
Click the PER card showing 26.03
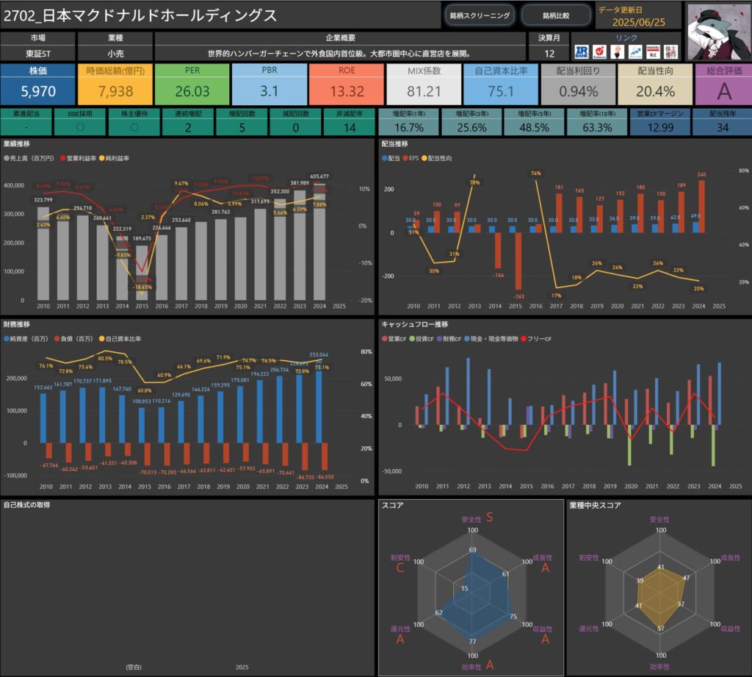click(x=192, y=84)
